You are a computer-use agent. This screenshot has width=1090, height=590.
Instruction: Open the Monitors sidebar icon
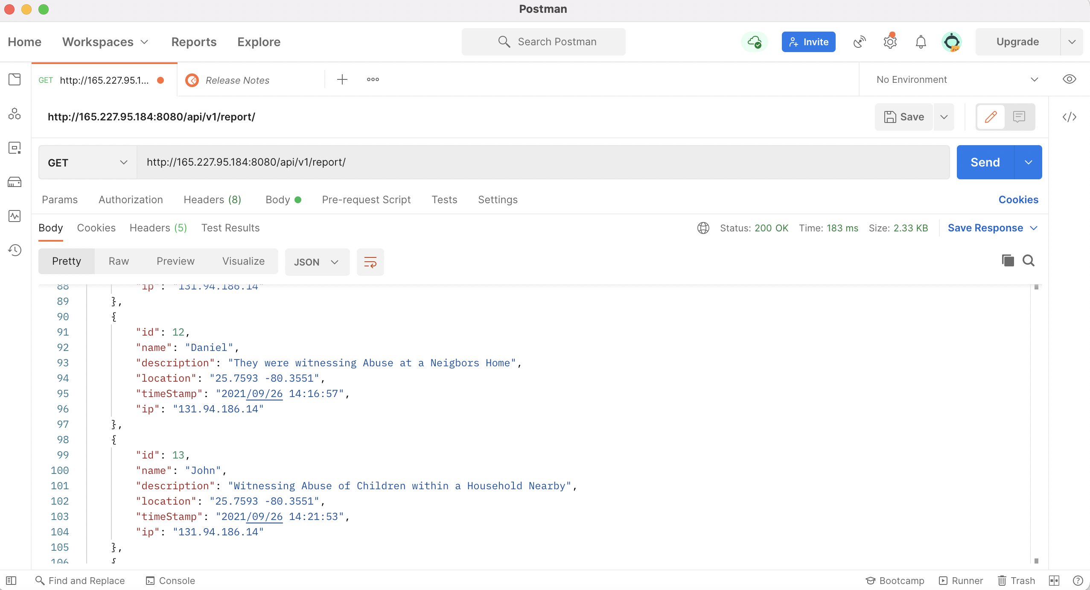click(x=15, y=216)
